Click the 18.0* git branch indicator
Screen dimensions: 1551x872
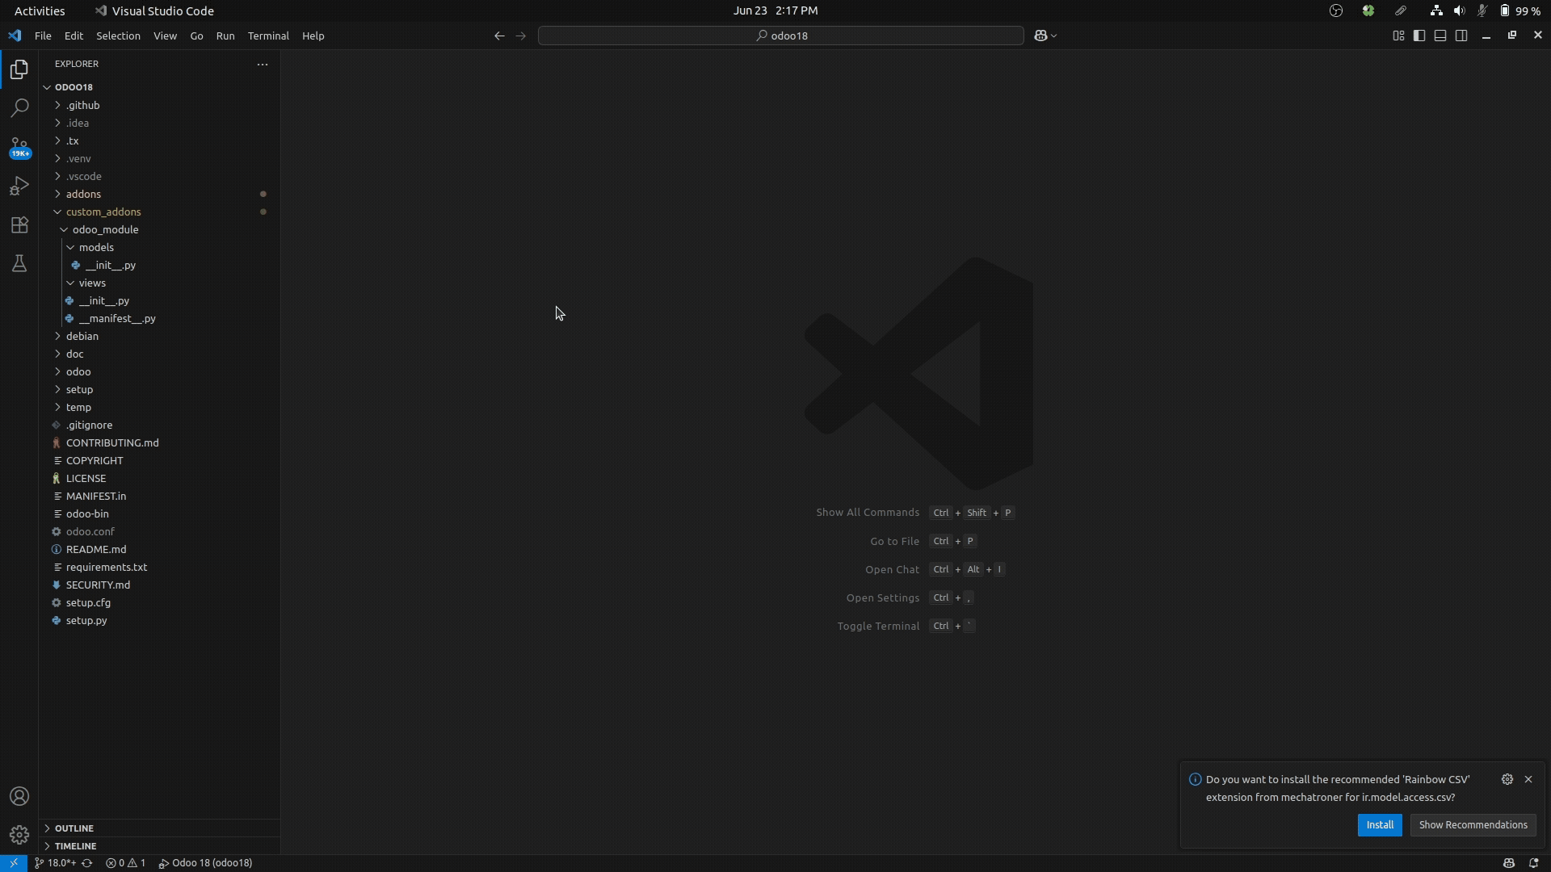[55, 863]
